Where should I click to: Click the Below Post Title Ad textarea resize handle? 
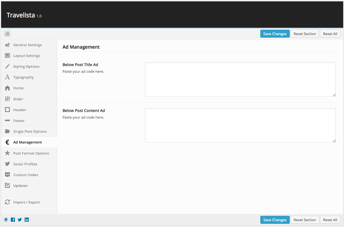click(334, 95)
